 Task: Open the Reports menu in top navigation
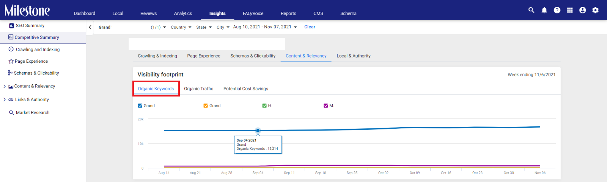(288, 13)
